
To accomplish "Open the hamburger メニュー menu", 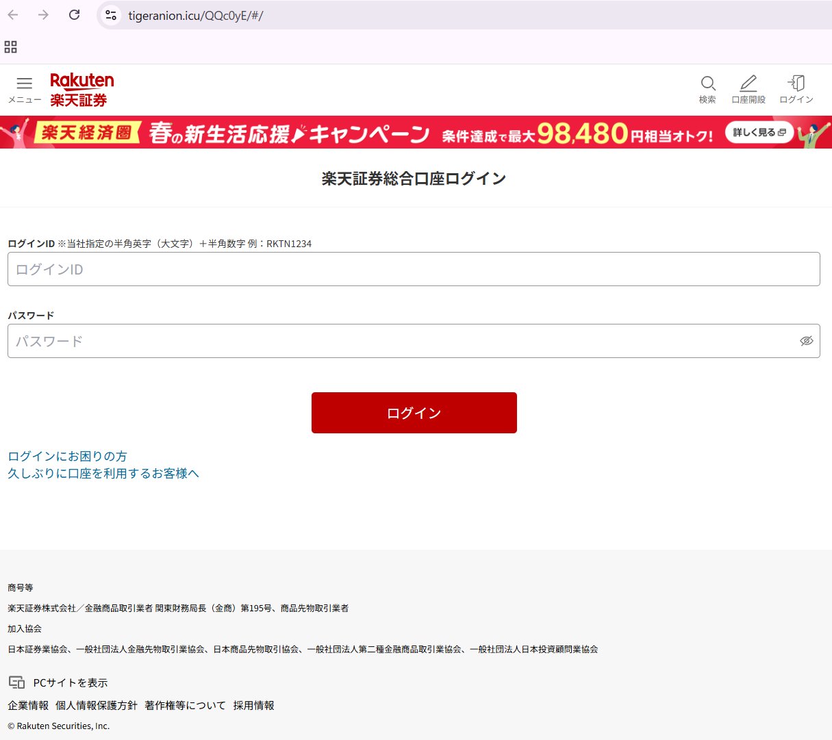I will tap(25, 90).
